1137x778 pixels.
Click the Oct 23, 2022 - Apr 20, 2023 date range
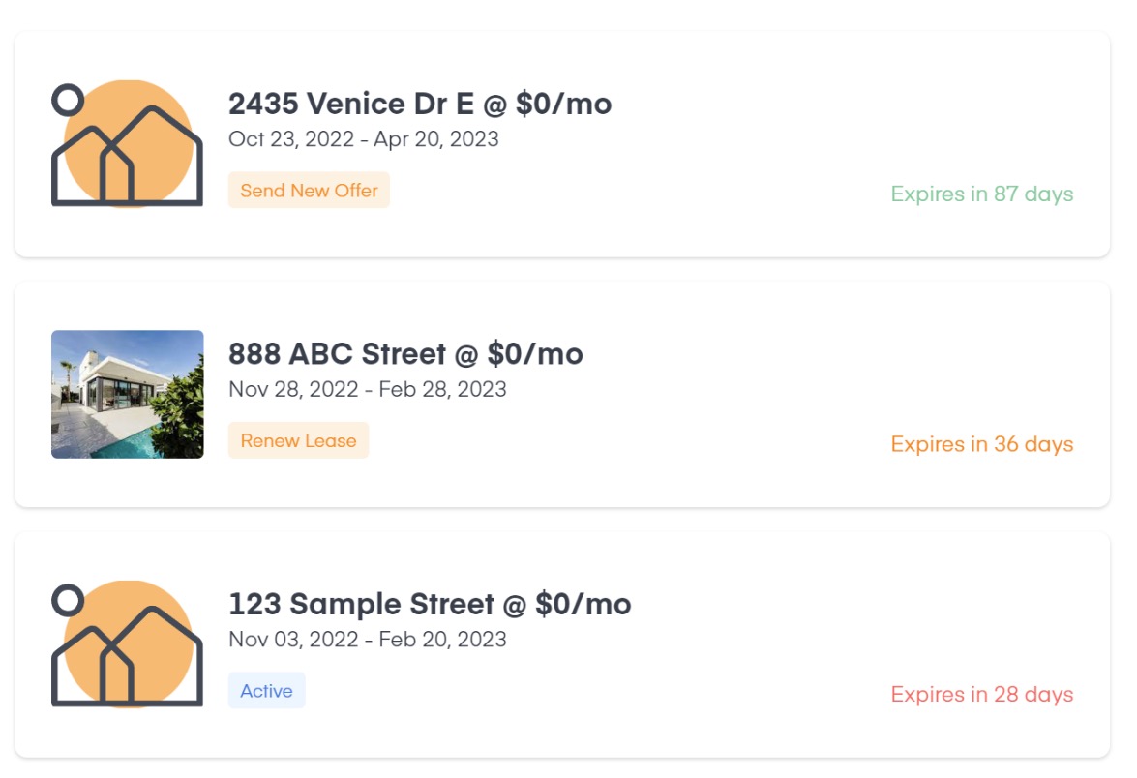(363, 139)
